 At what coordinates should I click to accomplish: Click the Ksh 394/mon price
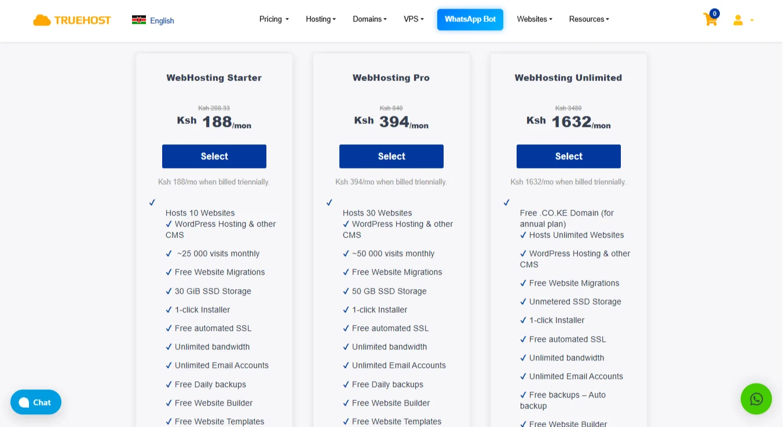(392, 122)
